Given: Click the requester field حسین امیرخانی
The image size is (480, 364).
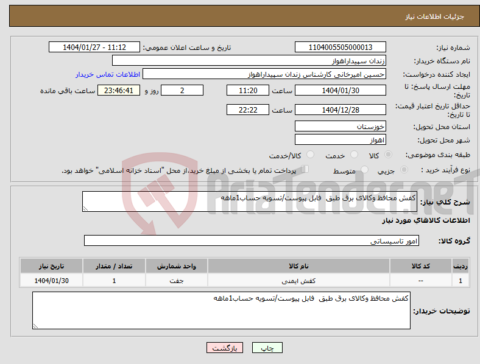Looking at the screenshot, I should (x=264, y=74).
